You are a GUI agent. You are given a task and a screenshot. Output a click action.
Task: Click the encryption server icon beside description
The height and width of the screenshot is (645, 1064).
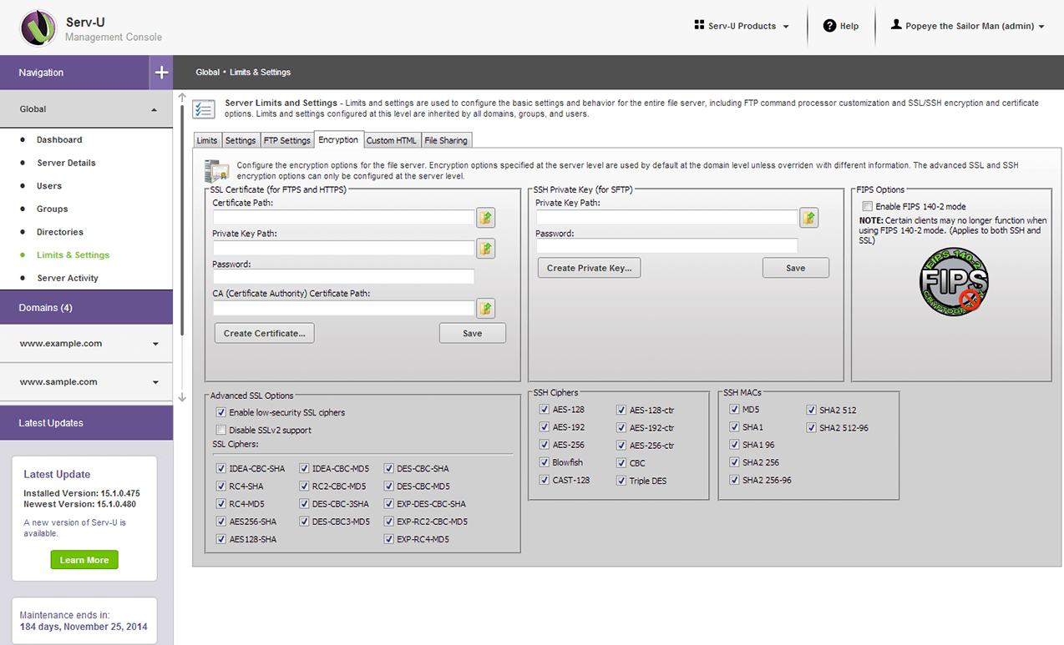tap(216, 171)
